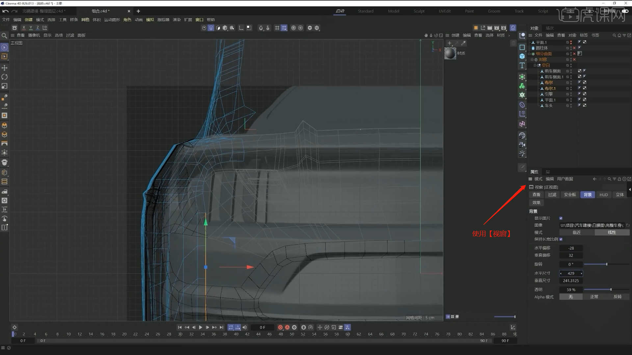Screen dimensions: 632x355
Task: Open the 运动图形 menu
Action: point(112,20)
